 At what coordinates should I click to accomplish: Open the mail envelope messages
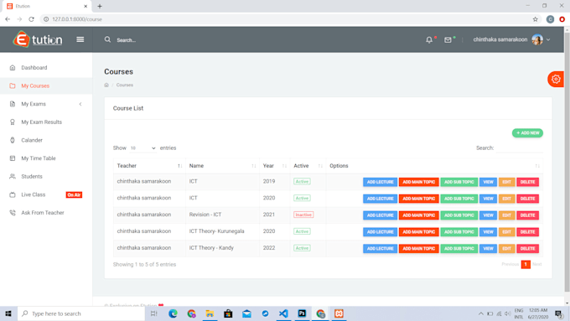pyautogui.click(x=448, y=40)
